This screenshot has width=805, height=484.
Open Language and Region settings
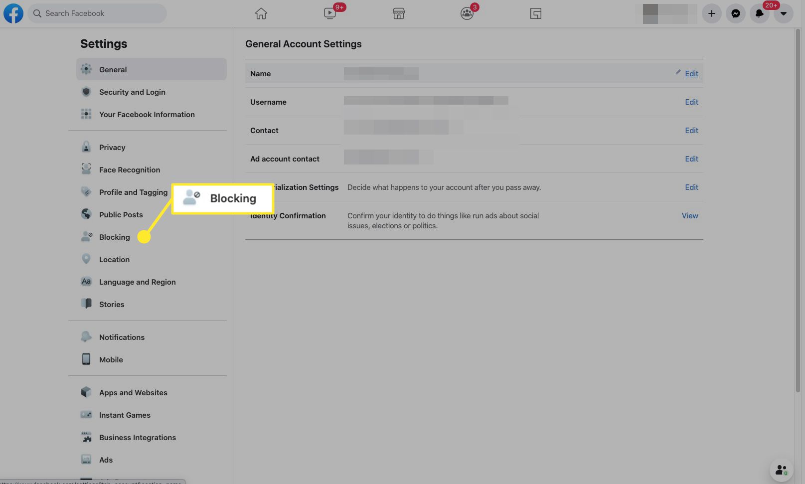(152, 282)
